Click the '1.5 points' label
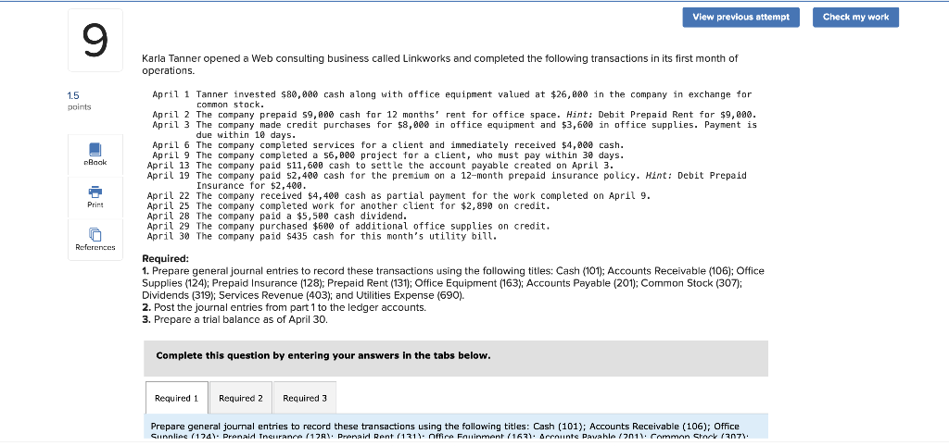 pyautogui.click(x=80, y=100)
